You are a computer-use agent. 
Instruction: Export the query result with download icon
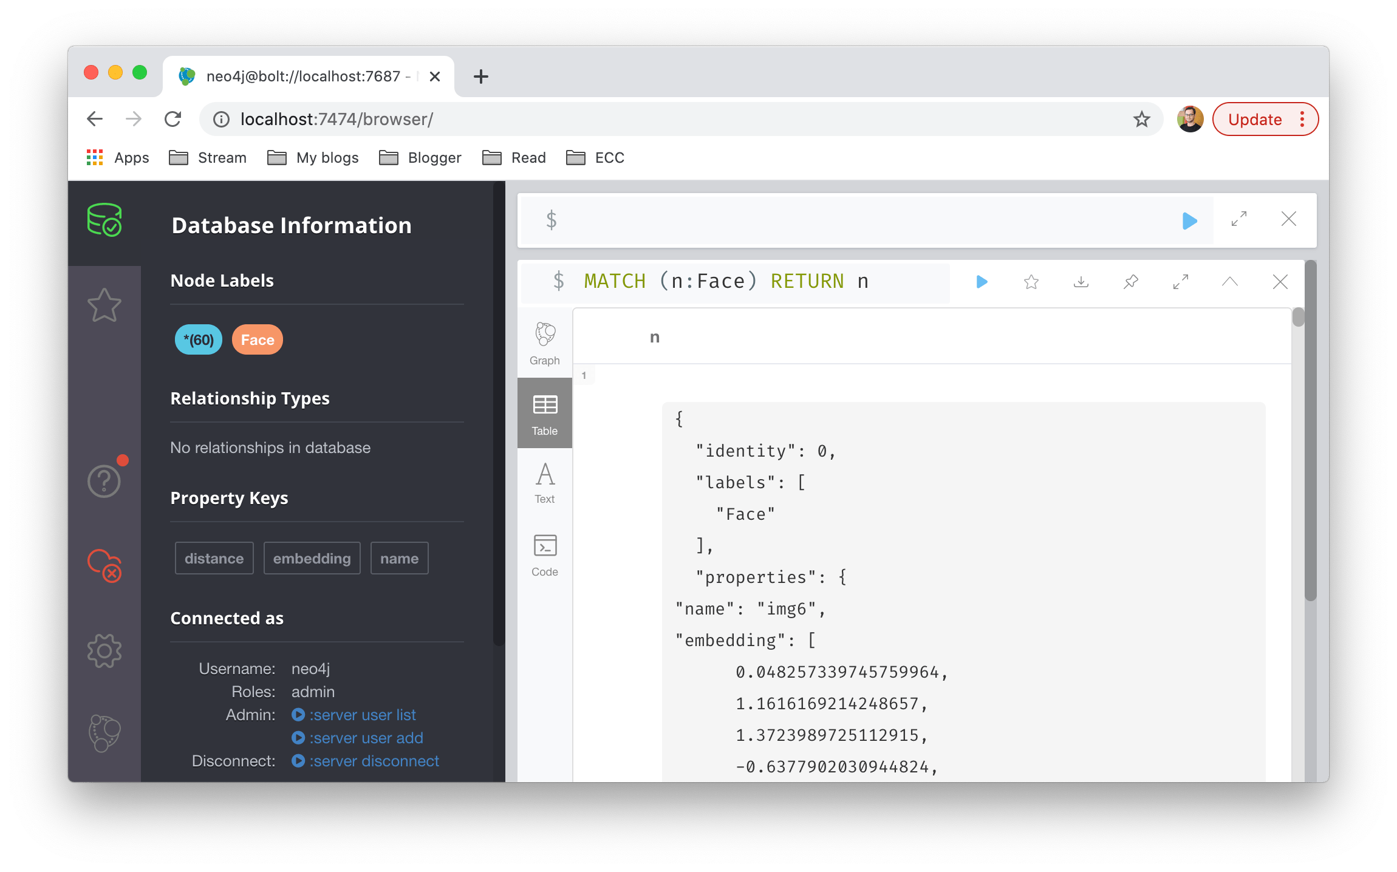point(1081,282)
